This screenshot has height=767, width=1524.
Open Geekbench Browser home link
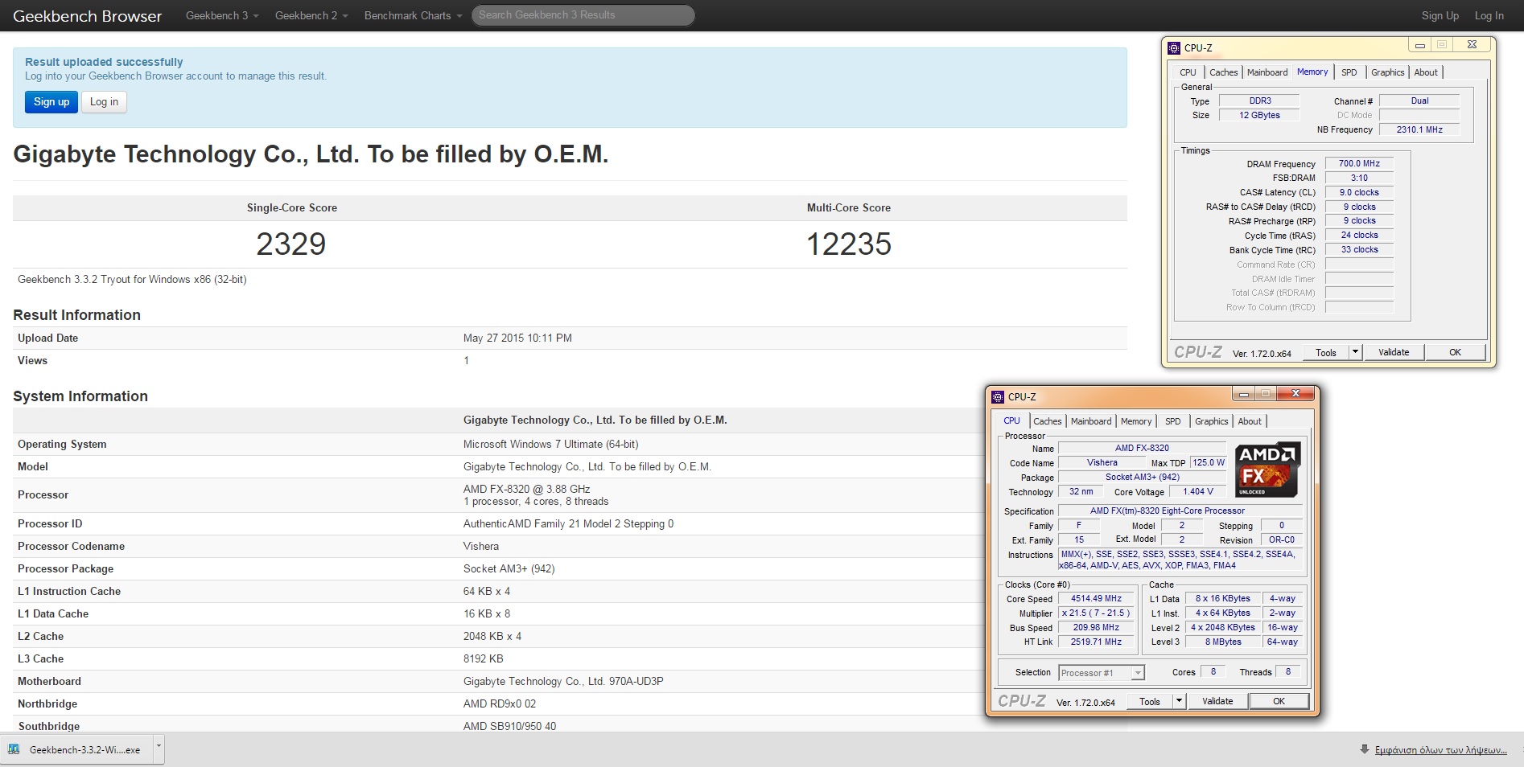pyautogui.click(x=87, y=16)
